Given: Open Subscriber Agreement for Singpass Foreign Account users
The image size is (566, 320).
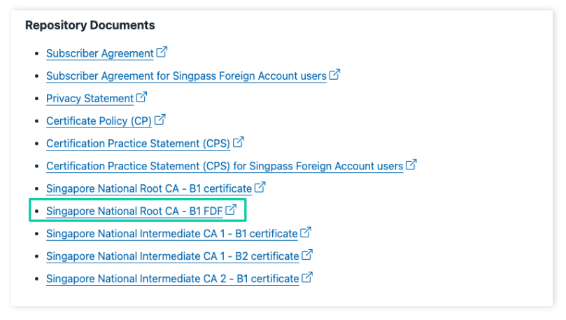Looking at the screenshot, I should point(186,76).
